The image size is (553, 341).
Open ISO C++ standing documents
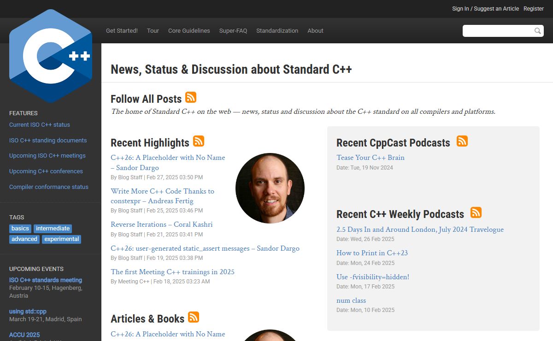48,141
